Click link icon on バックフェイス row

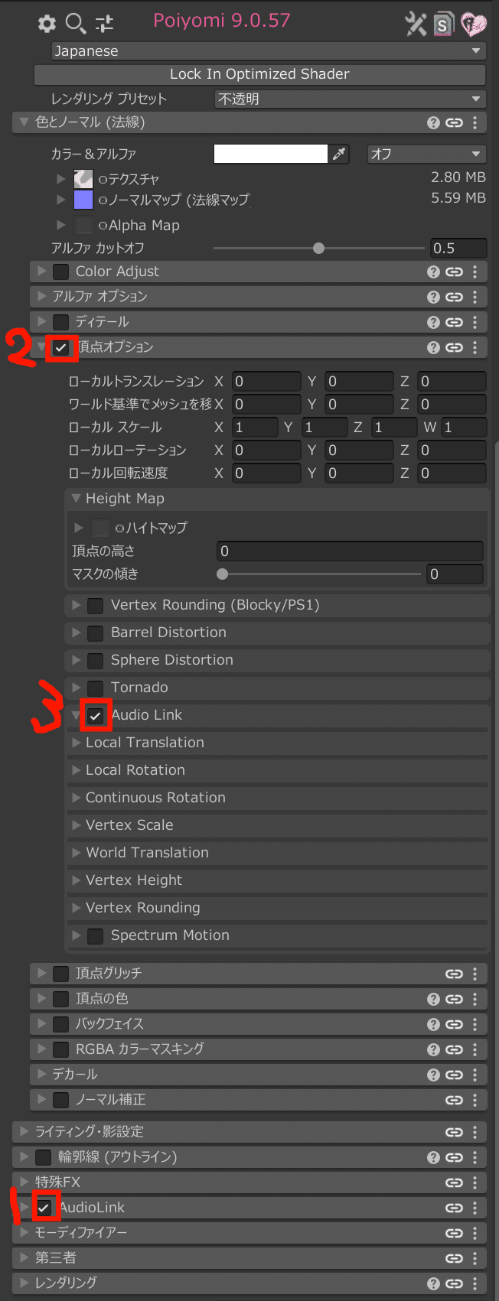tap(455, 1024)
